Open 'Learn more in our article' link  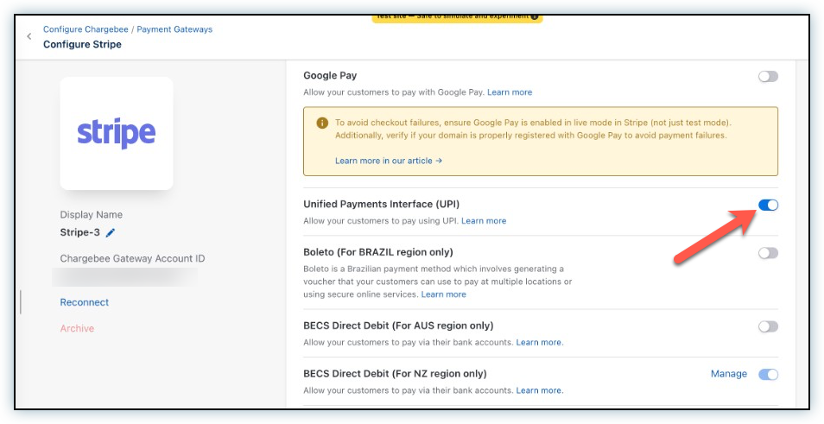(389, 161)
